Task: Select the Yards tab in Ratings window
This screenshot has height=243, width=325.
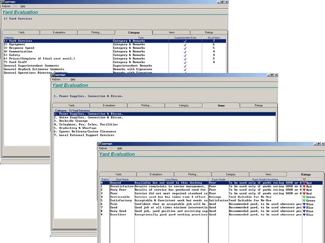Action: [118, 174]
